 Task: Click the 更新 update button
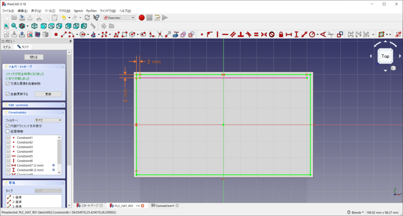coord(48,94)
